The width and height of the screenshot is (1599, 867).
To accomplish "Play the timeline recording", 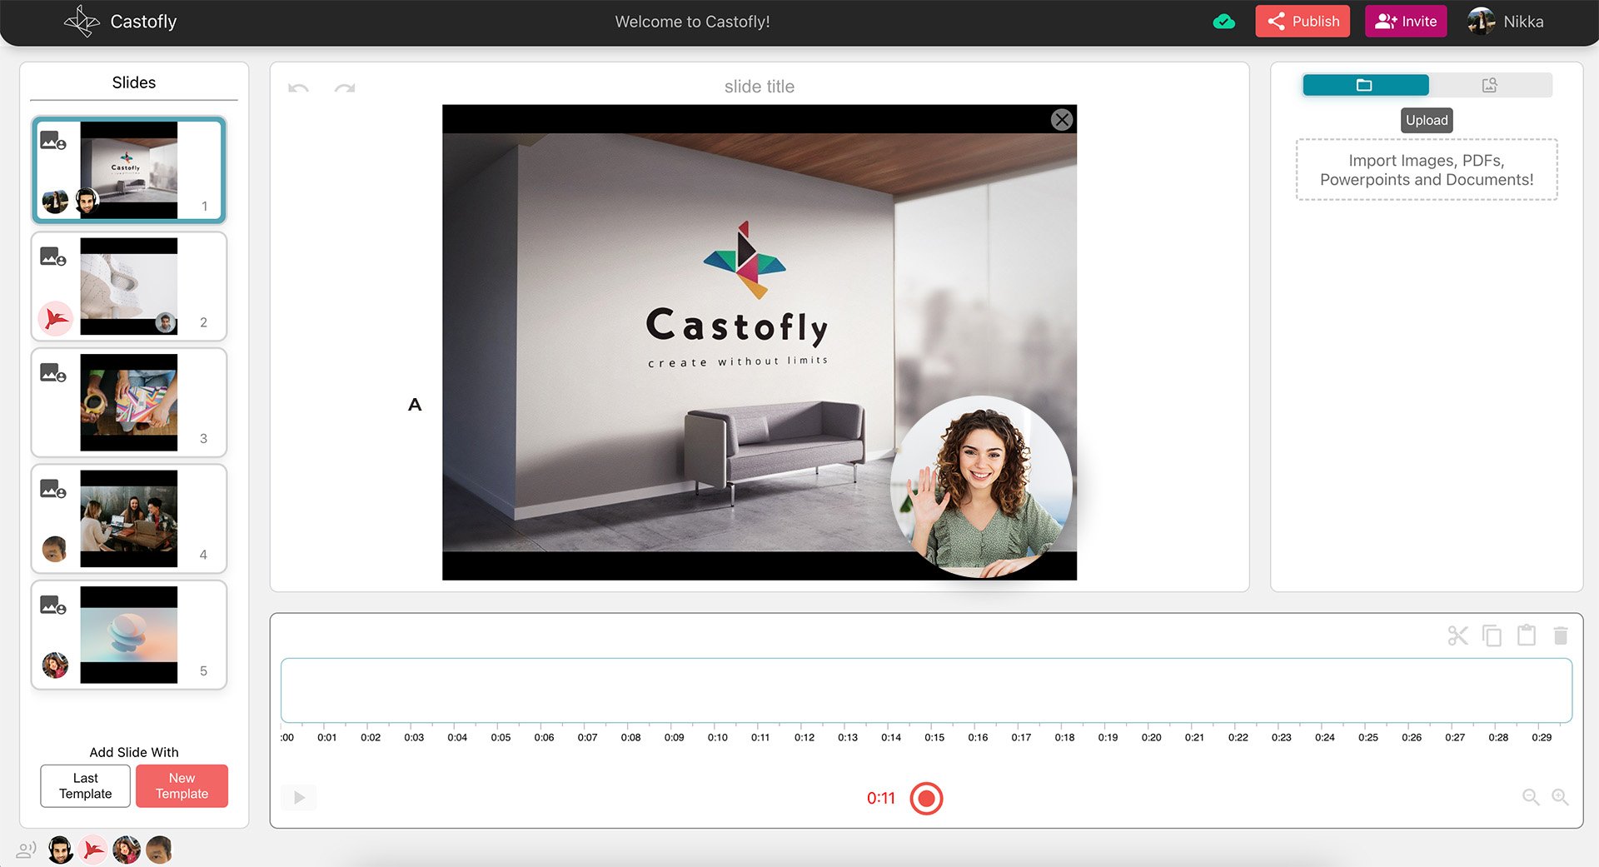I will click(x=299, y=798).
